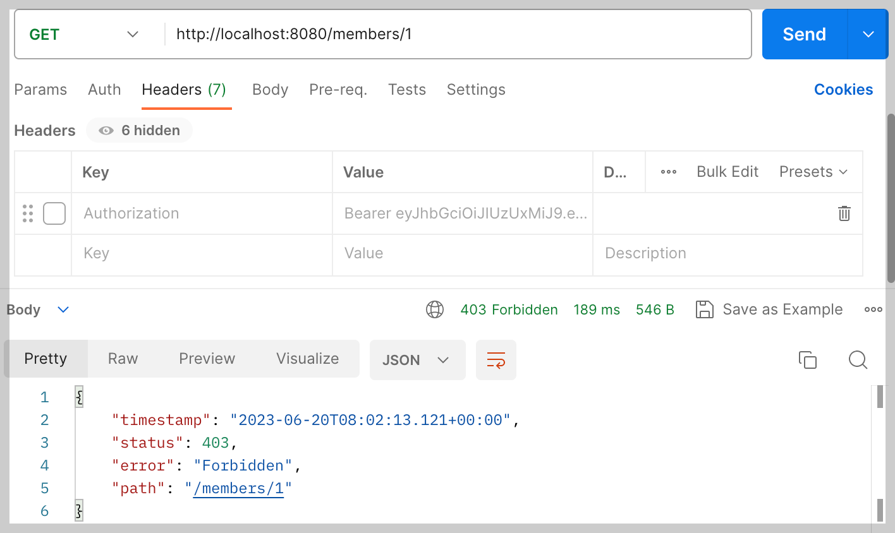Click Save as Example
Screen dimensions: 895x533
(x=769, y=309)
